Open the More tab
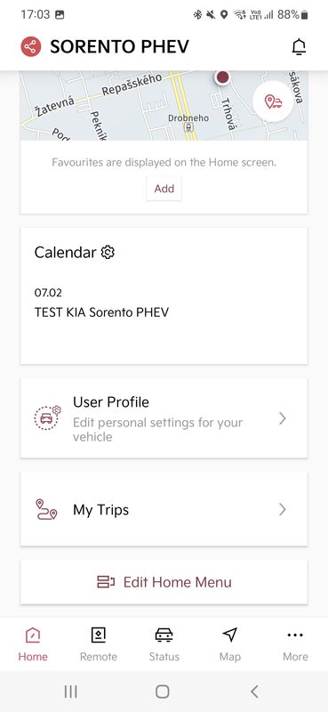This screenshot has width=328, height=712. pos(295,644)
